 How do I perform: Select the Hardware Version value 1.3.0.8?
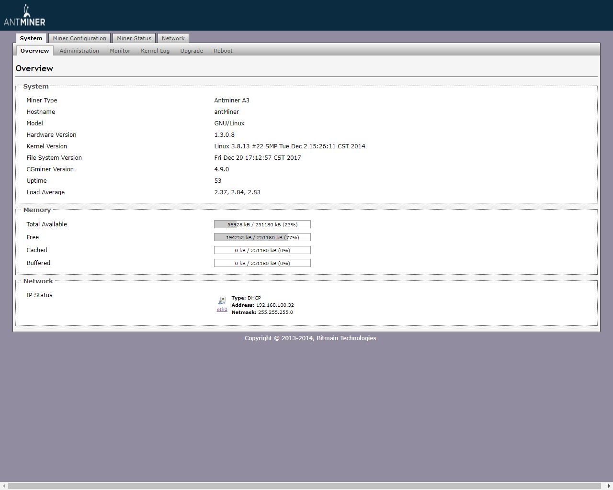225,135
